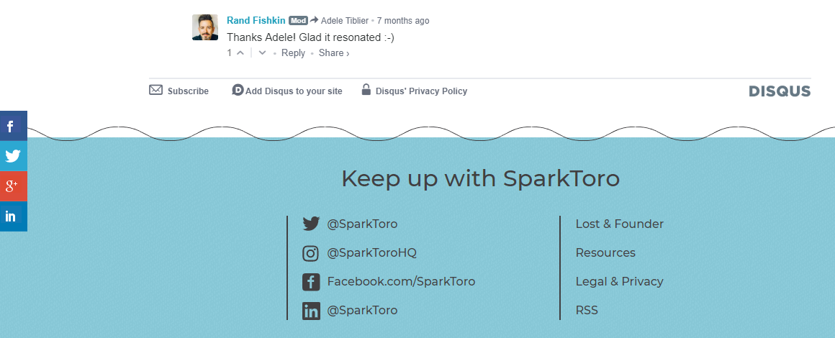
Task: Click the LinkedIn share button in sidebar
Action: [12, 216]
